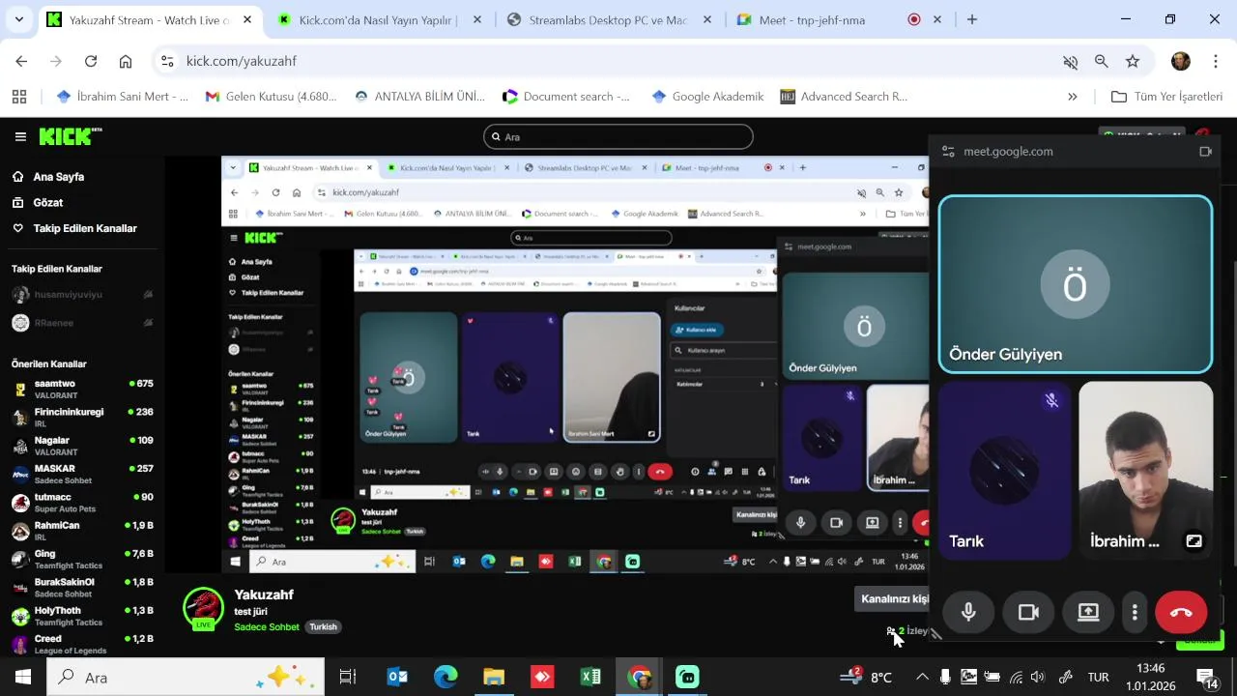Bookmark this page with the star
The height and width of the screenshot is (696, 1237).
[1133, 62]
